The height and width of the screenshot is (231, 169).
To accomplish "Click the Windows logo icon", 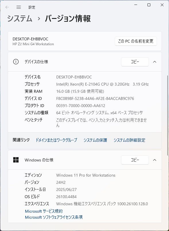I will click(16, 160).
